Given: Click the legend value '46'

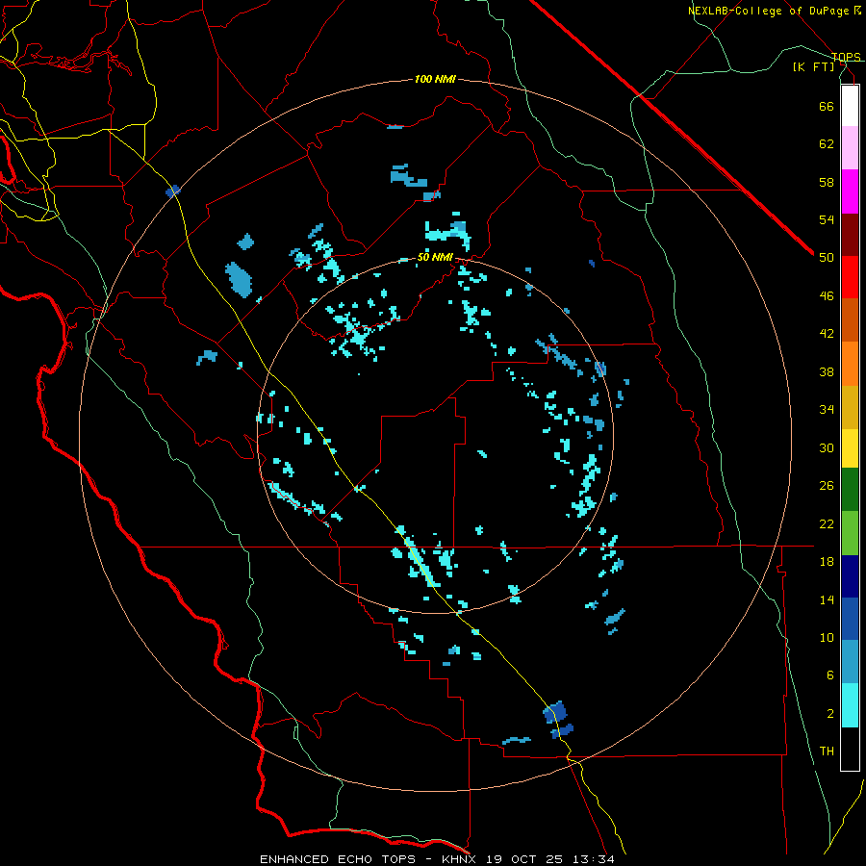Looking at the screenshot, I should pos(827,295).
